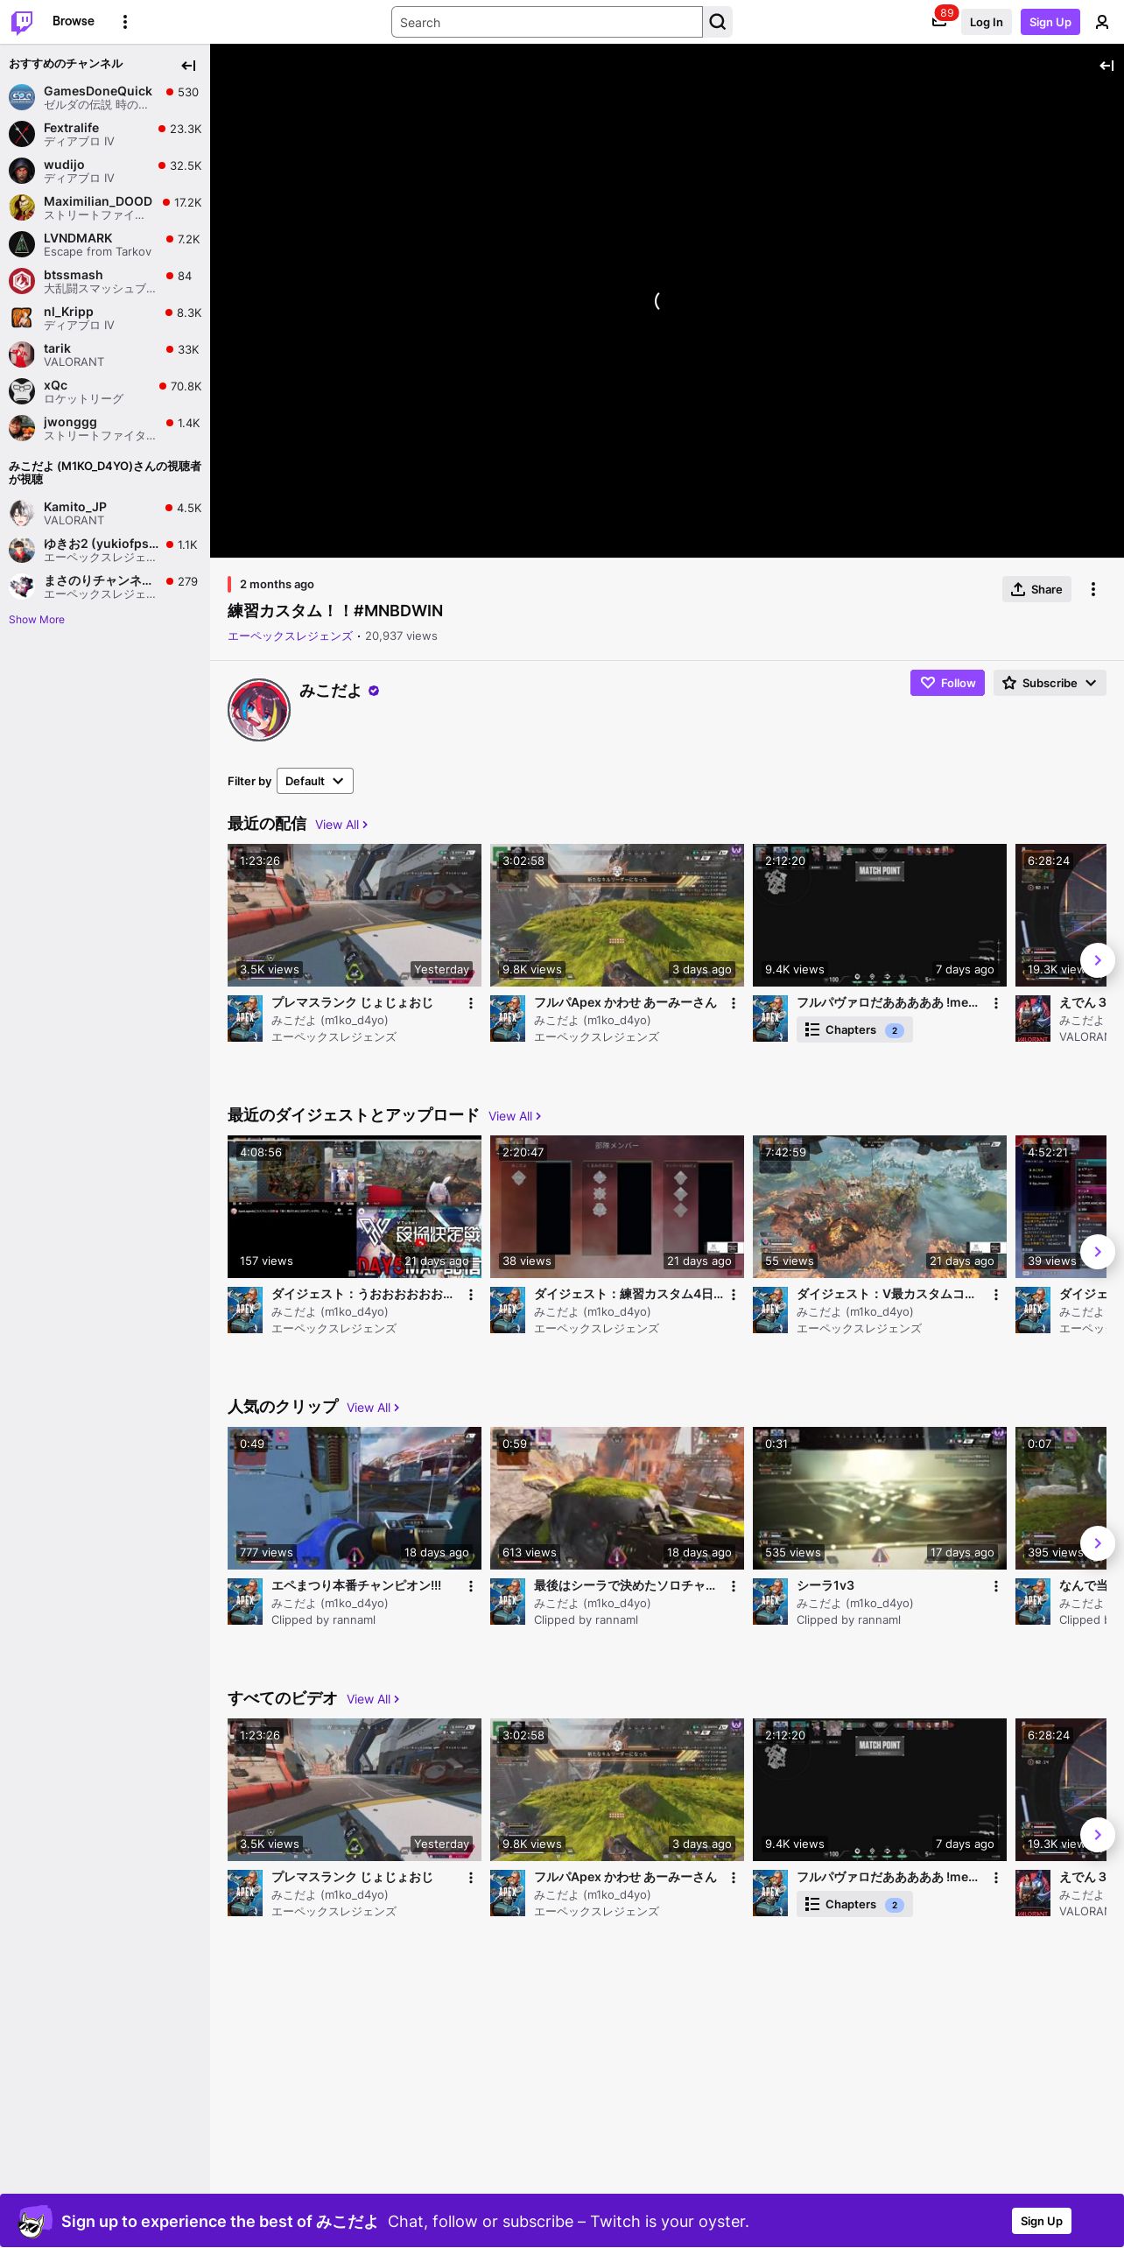This screenshot has height=2248, width=1124.
Task: Show next clips in 人気のクリップ carousel
Action: [x=1098, y=1543]
